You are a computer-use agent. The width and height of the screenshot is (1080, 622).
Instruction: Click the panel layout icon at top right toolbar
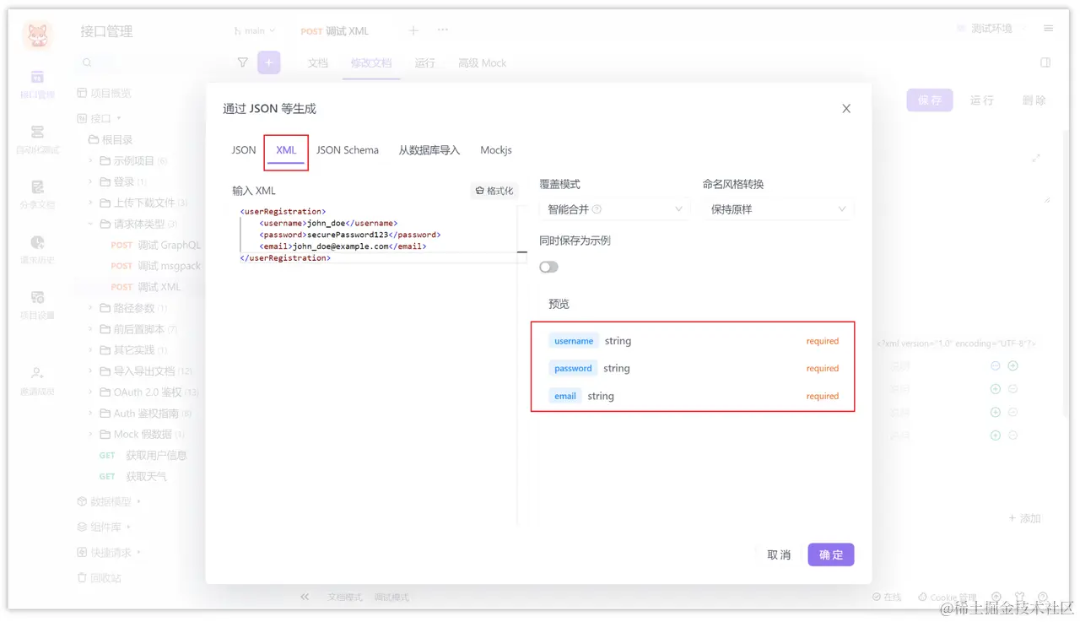1045,62
